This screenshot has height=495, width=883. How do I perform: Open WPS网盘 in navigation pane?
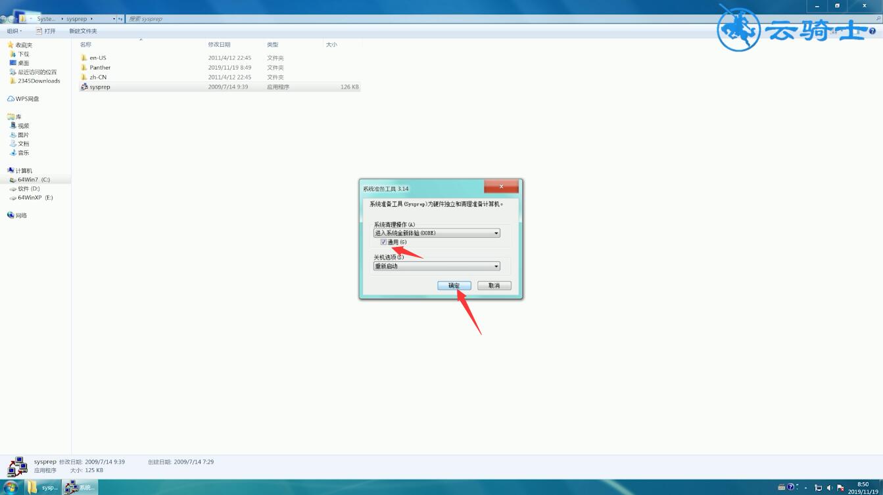click(x=27, y=99)
